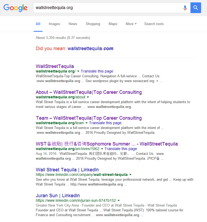The width and height of the screenshot is (207, 222).
Task: Click the blue magnifier search button
Action: [196, 8]
